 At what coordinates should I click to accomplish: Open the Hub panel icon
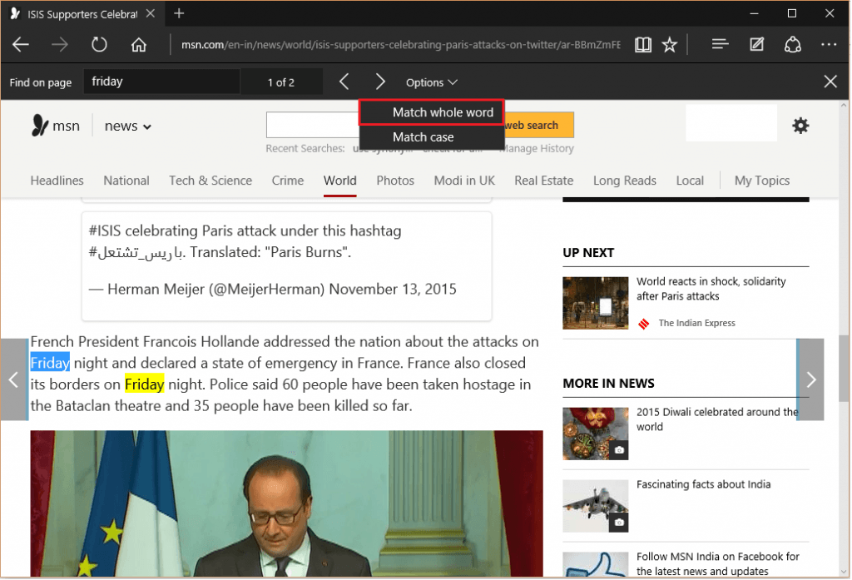click(x=719, y=44)
